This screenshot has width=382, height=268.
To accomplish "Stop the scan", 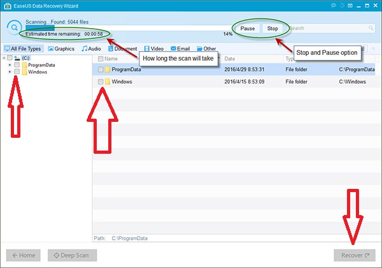I will [272, 29].
